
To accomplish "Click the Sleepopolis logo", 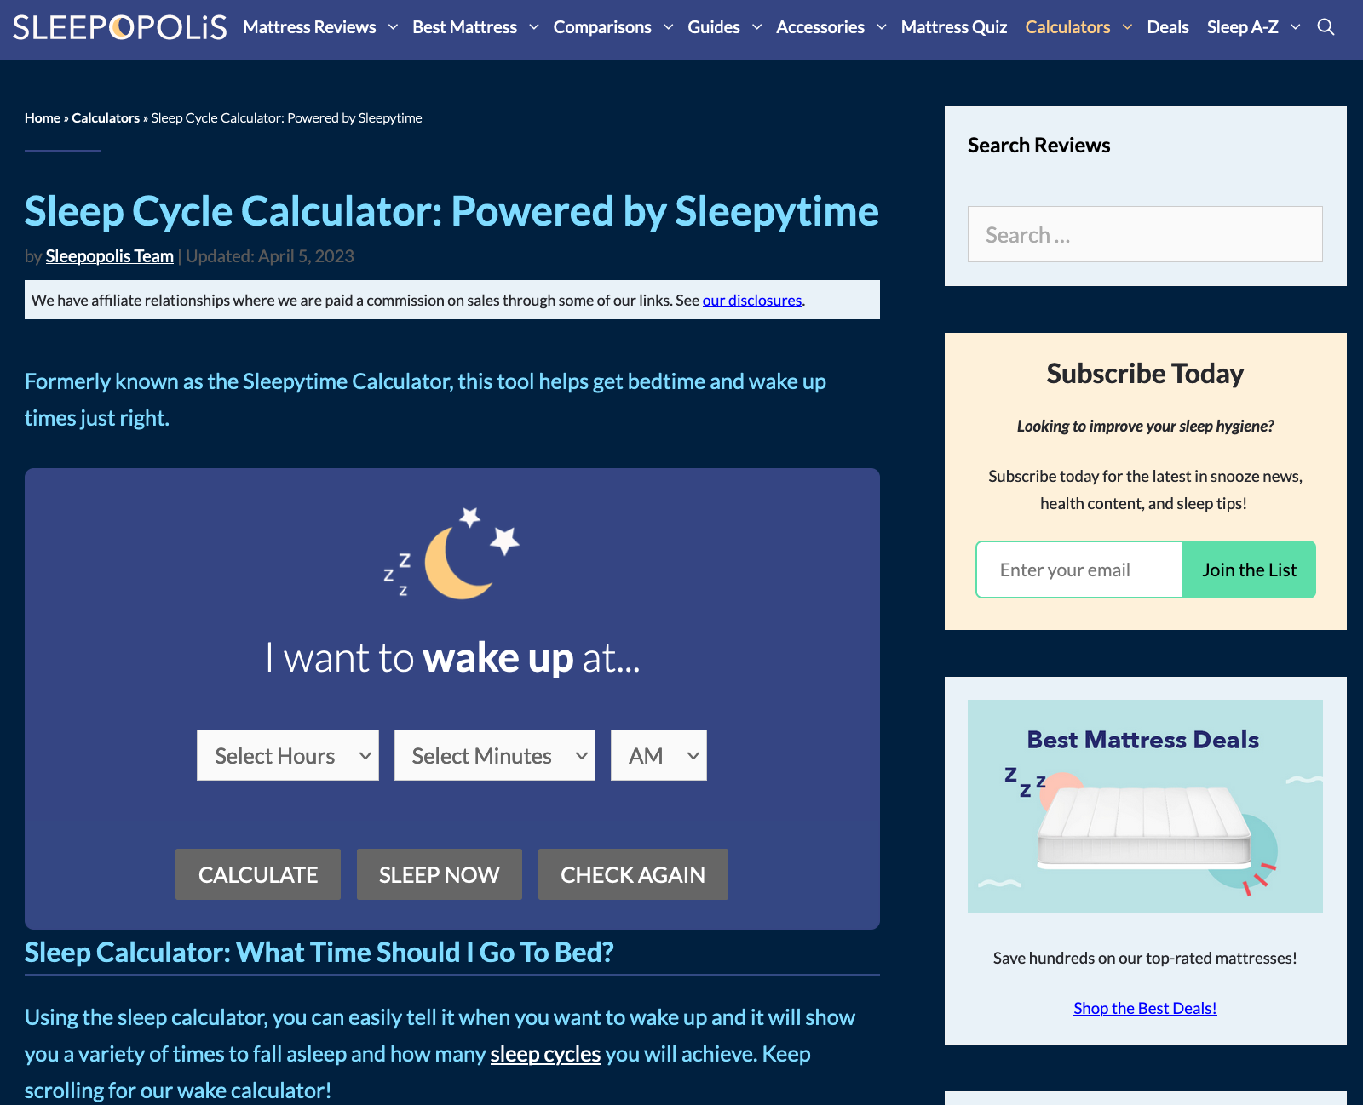I will pyautogui.click(x=118, y=26).
